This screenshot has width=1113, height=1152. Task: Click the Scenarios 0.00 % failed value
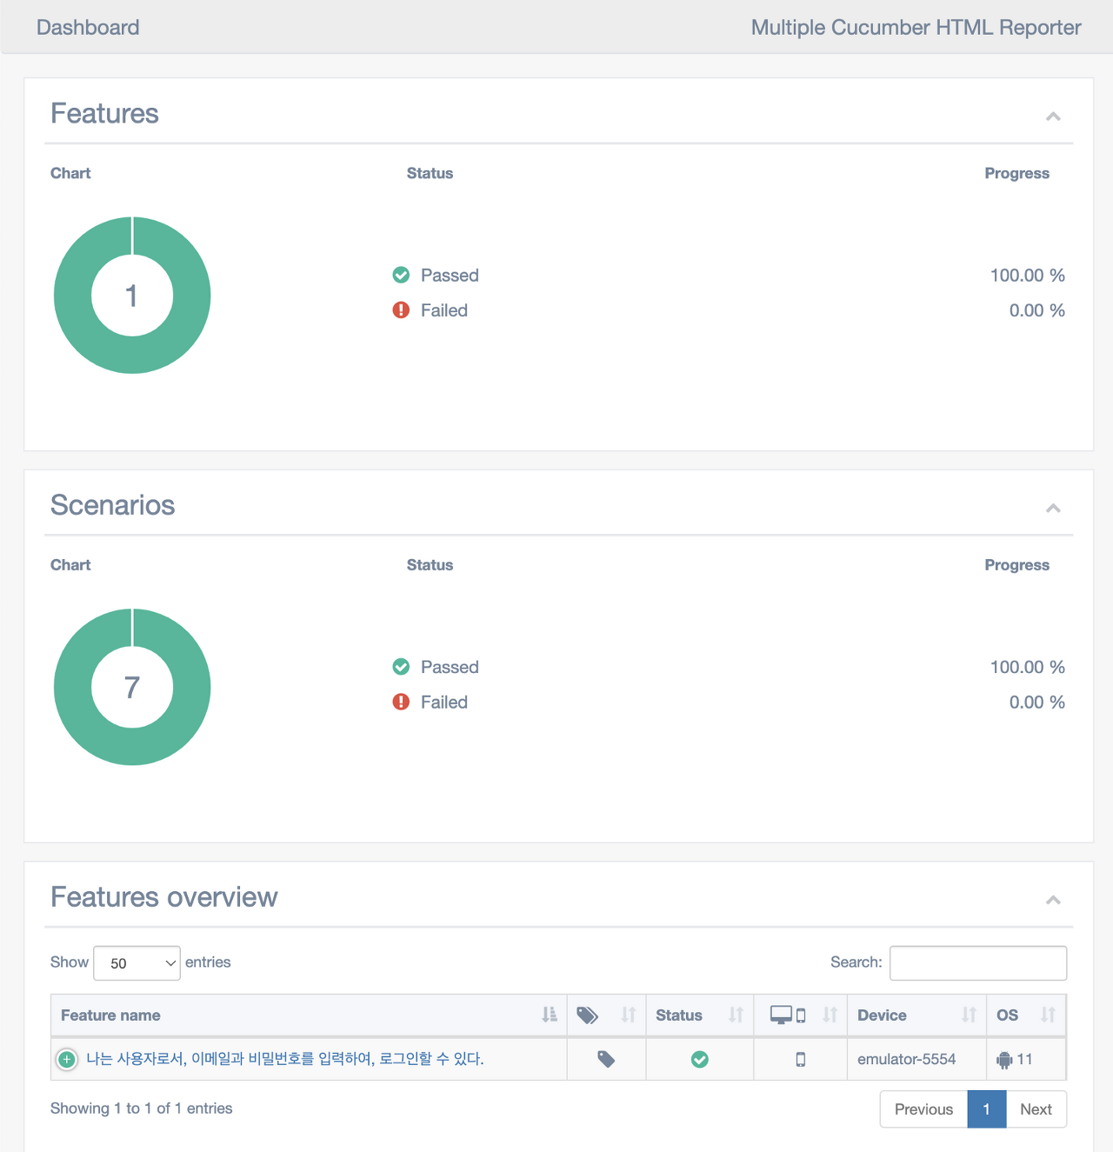click(x=1037, y=702)
